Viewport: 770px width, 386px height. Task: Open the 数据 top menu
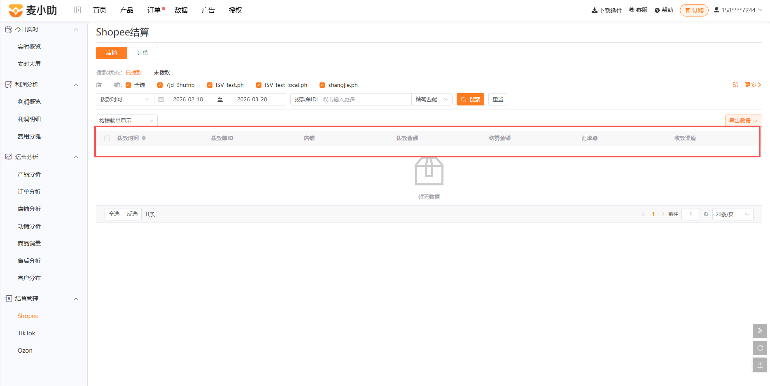coord(181,10)
